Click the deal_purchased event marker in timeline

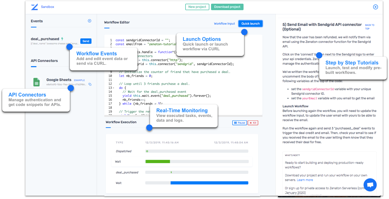[171, 172]
